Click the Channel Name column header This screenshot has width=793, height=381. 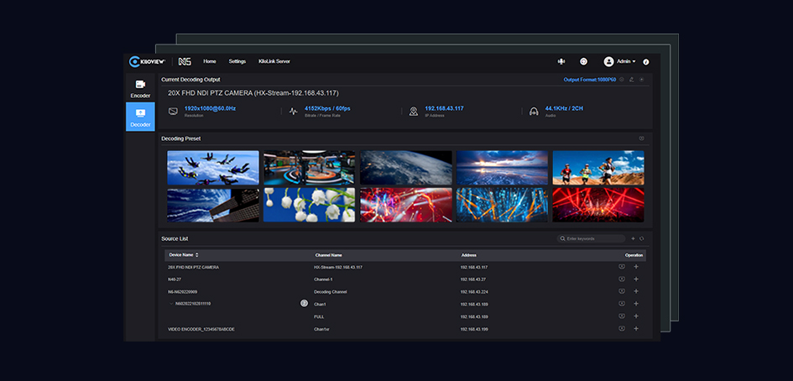pos(328,255)
